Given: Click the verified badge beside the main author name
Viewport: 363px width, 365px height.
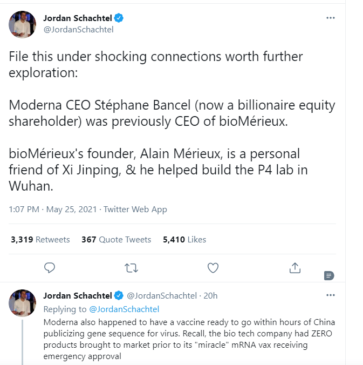Looking at the screenshot, I should (x=119, y=18).
